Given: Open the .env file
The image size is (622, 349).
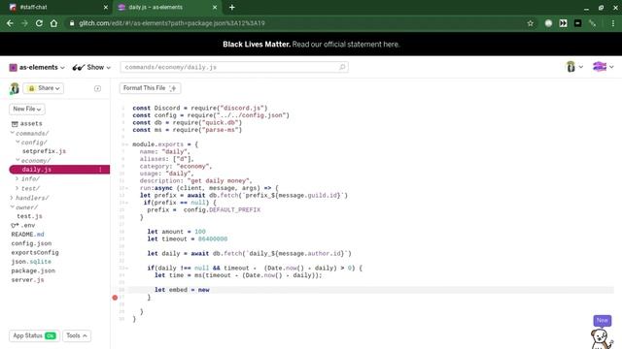Looking at the screenshot, I should click(x=23, y=226).
